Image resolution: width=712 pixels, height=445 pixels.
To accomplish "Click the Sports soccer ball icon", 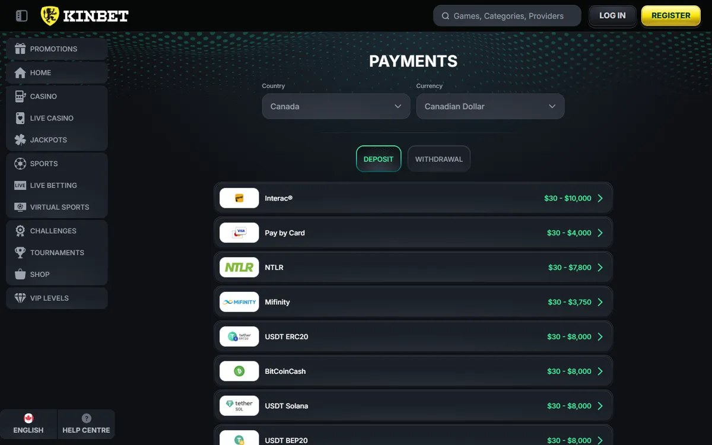I will (x=20, y=163).
